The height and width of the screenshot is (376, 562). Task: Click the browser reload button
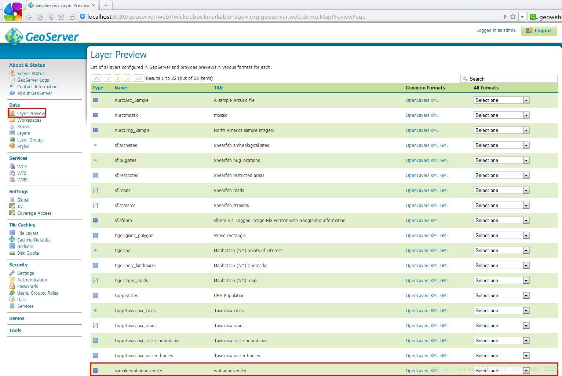coord(40,17)
